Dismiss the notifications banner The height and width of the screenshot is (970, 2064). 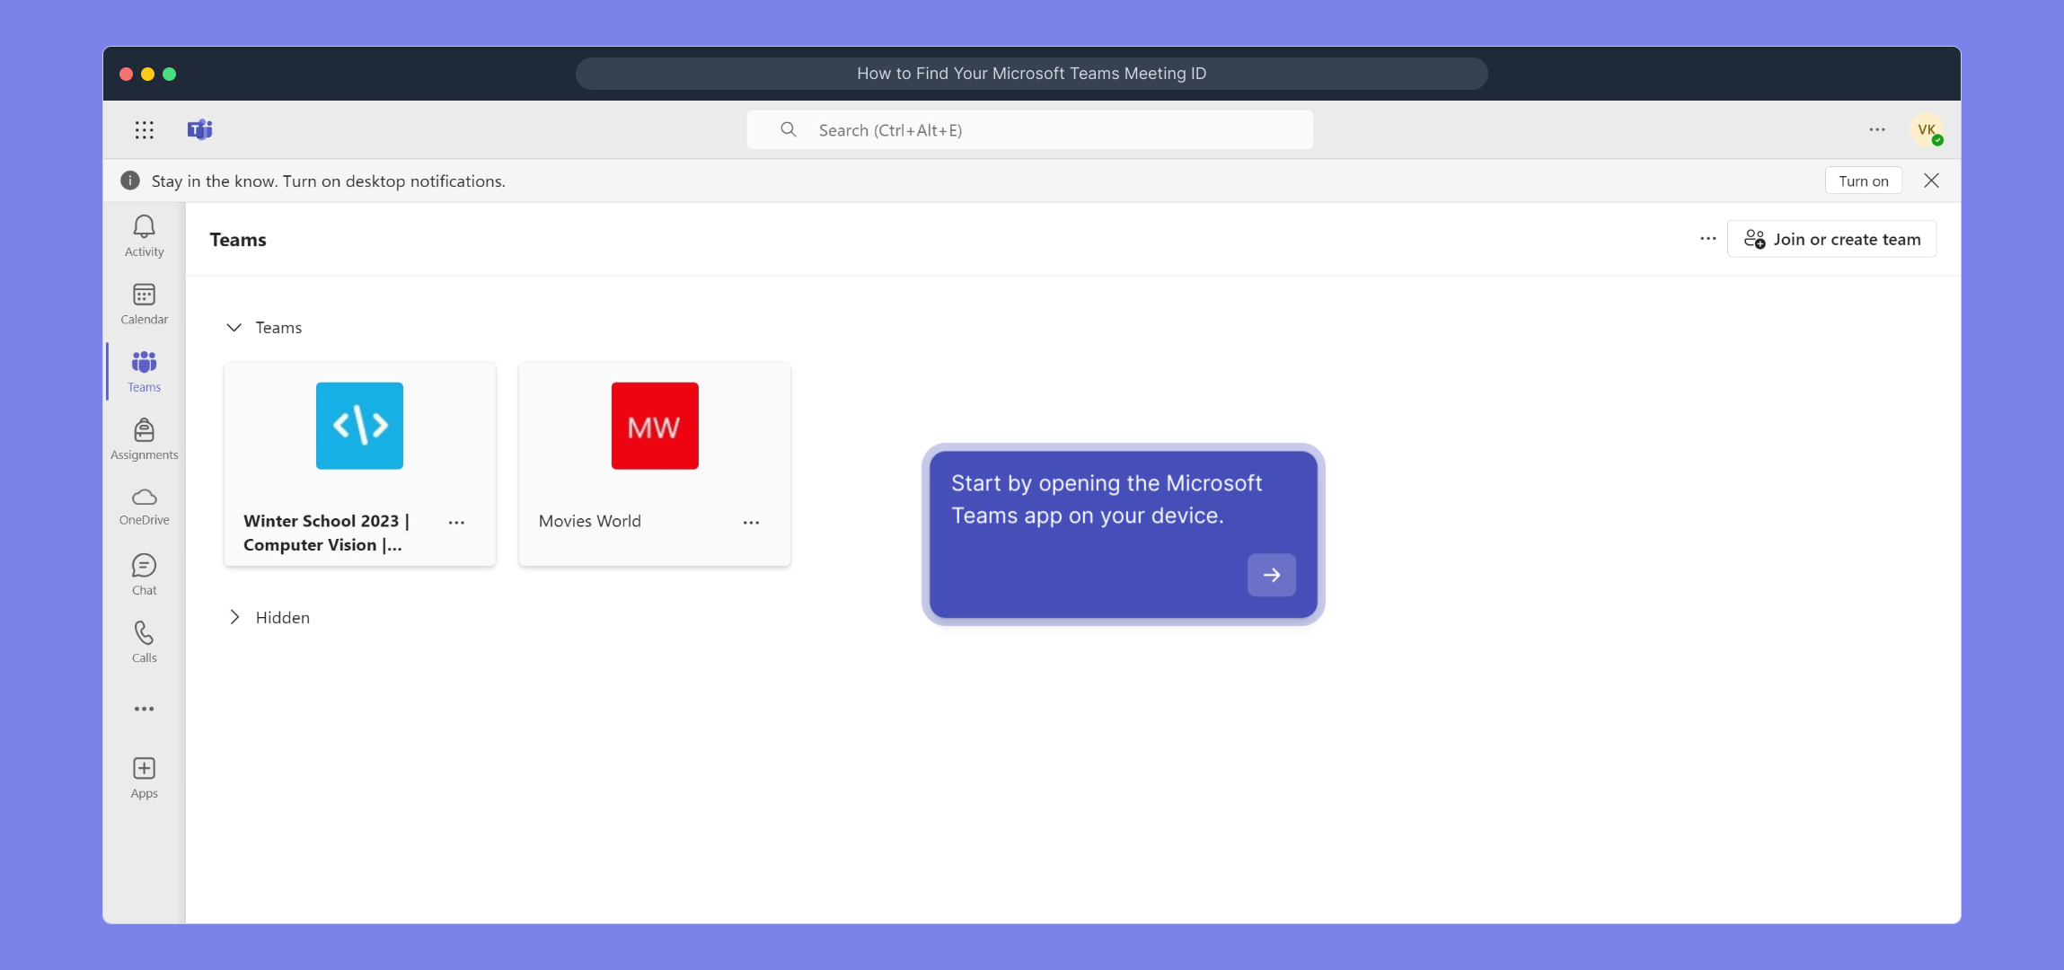(1931, 181)
